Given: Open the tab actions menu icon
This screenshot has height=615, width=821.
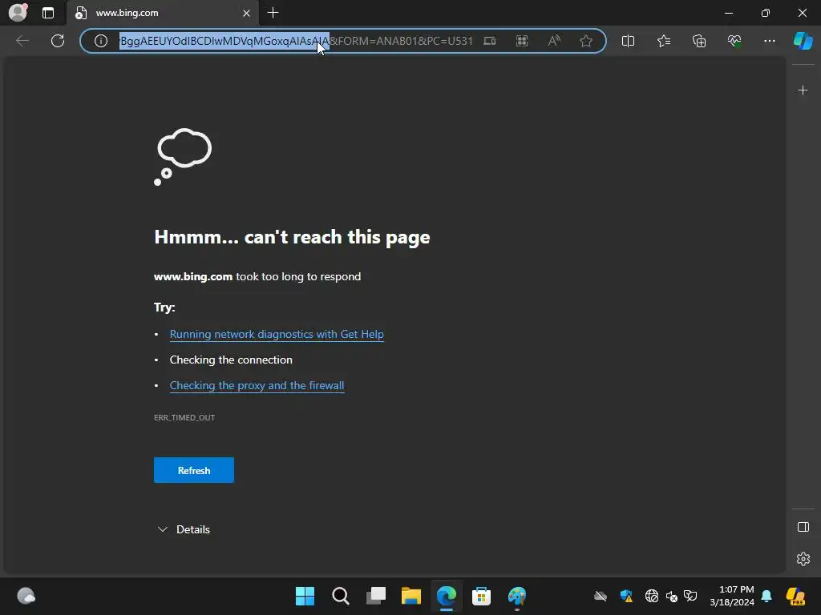Looking at the screenshot, I should [x=48, y=13].
